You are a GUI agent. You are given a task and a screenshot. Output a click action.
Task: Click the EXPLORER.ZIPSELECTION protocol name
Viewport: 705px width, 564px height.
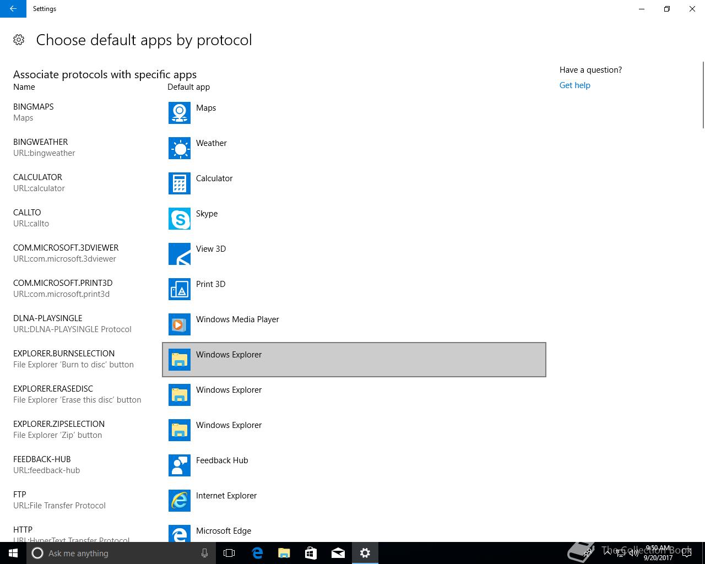(x=59, y=424)
